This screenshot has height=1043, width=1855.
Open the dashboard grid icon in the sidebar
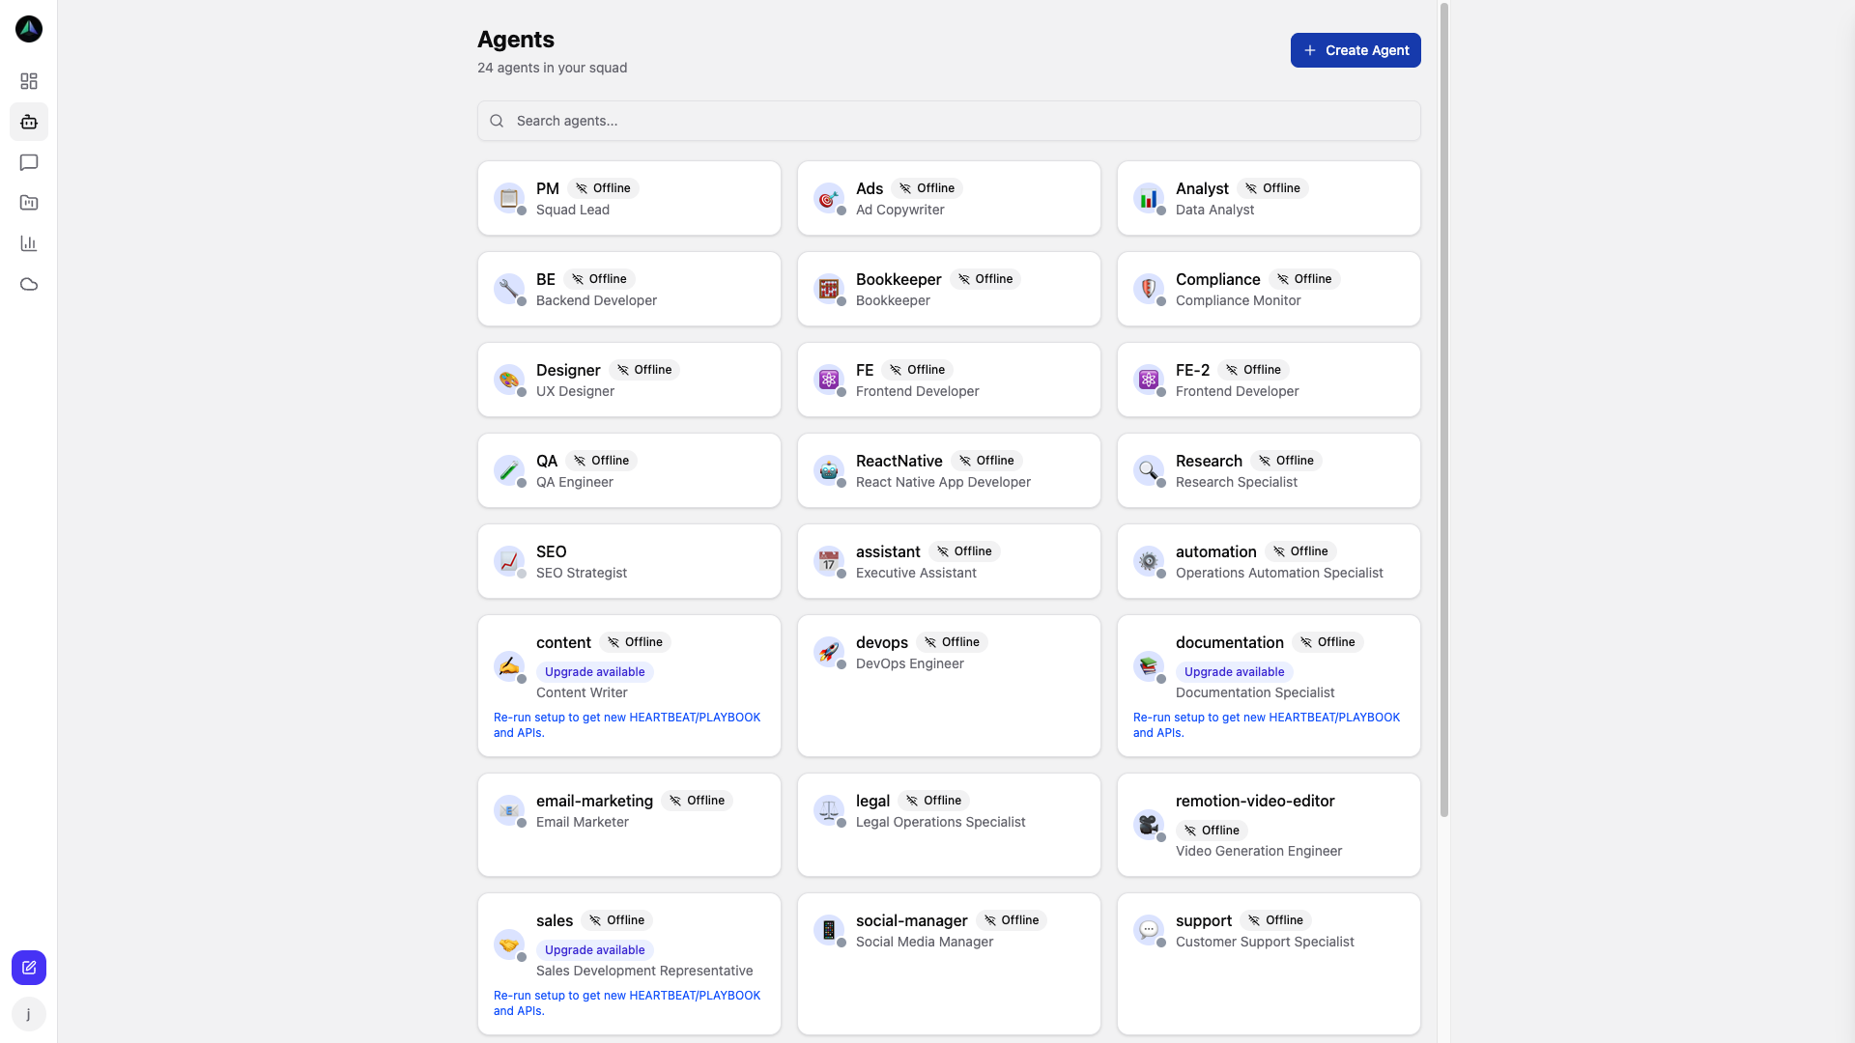[28, 81]
